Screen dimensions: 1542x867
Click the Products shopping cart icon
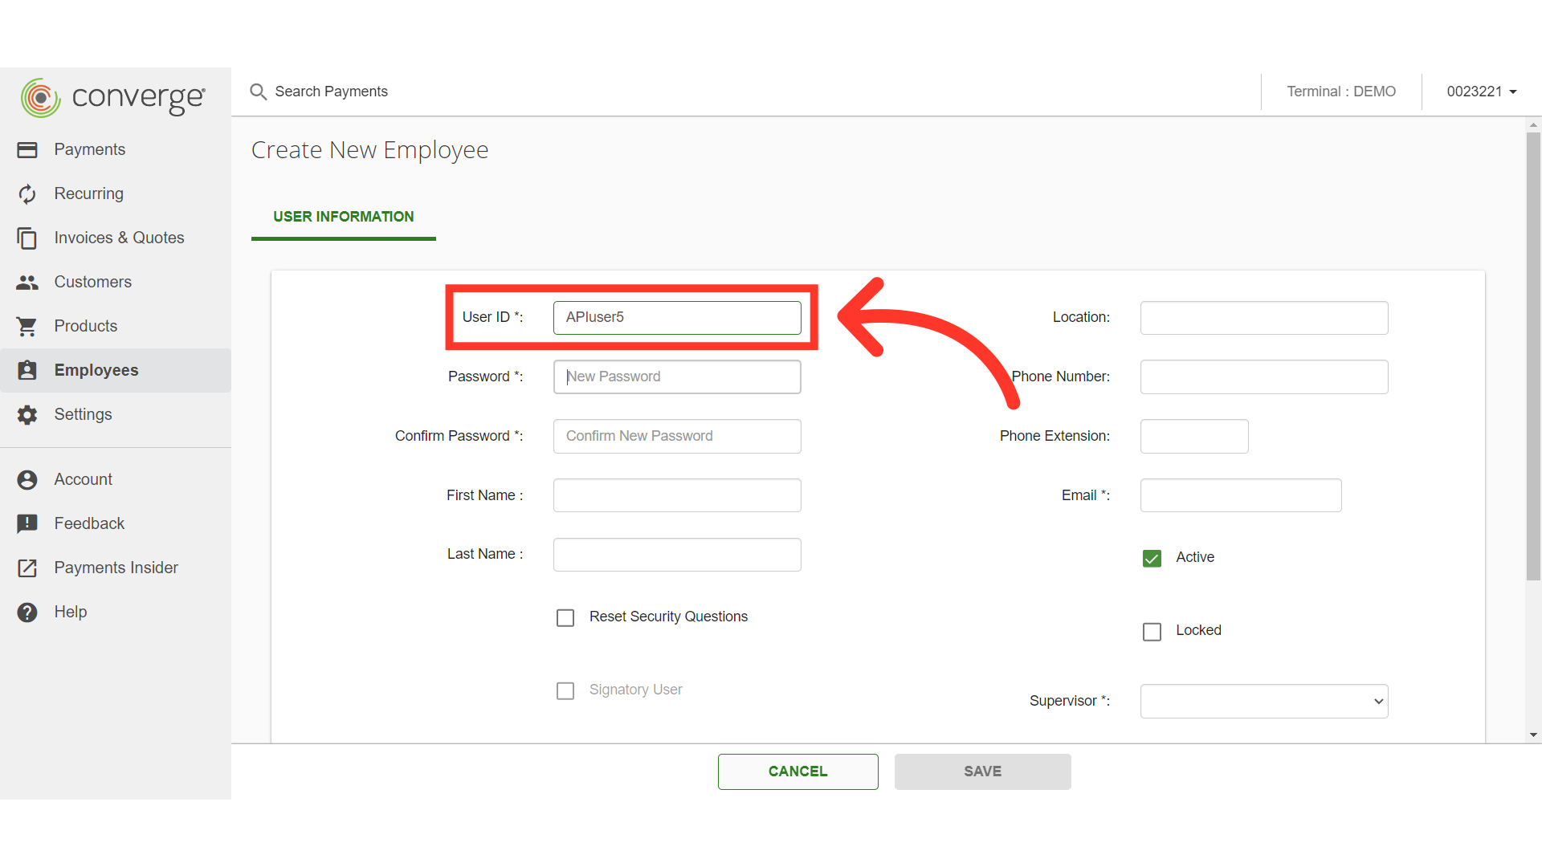point(27,327)
